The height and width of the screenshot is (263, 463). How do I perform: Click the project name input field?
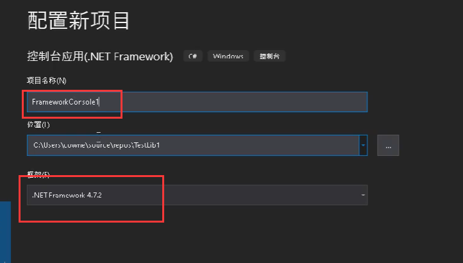197,102
